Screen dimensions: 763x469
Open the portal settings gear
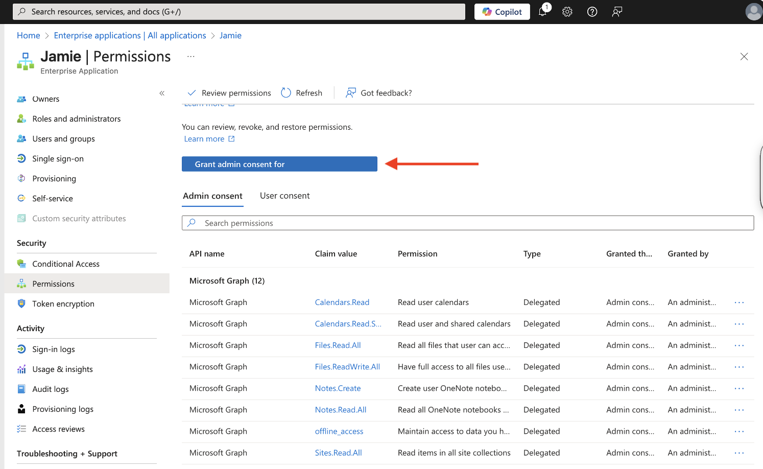[567, 11]
